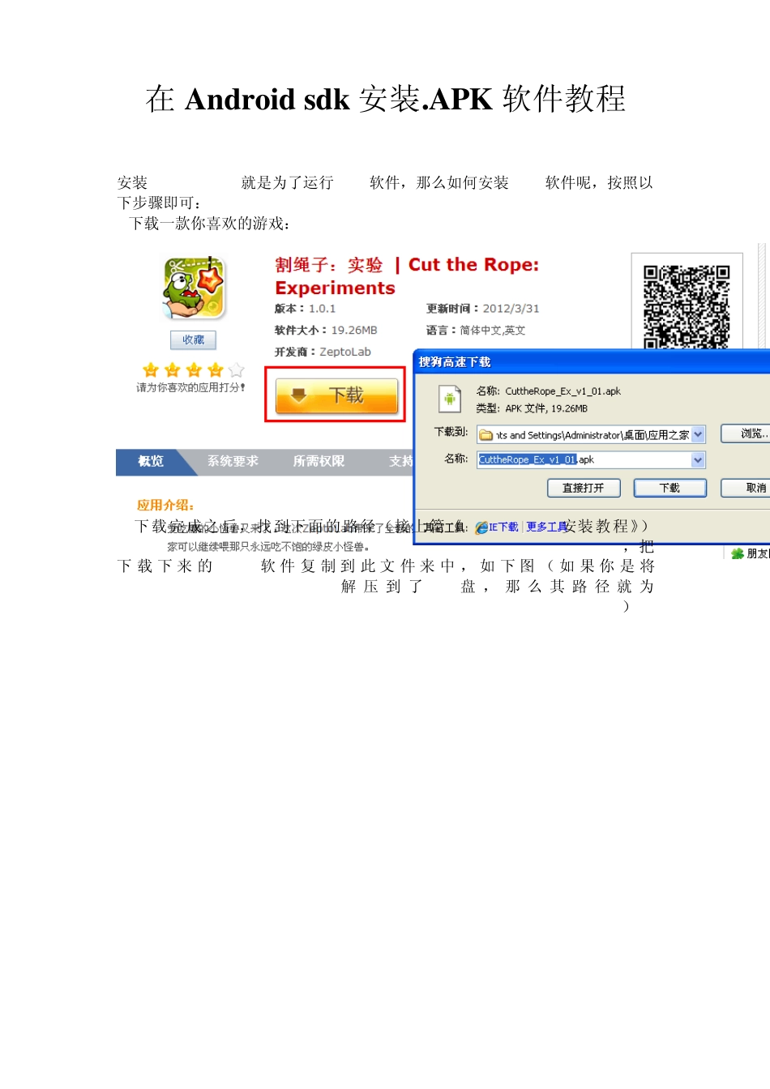
Task: Click the file size '19.26MB' on the app page
Action: tap(354, 331)
